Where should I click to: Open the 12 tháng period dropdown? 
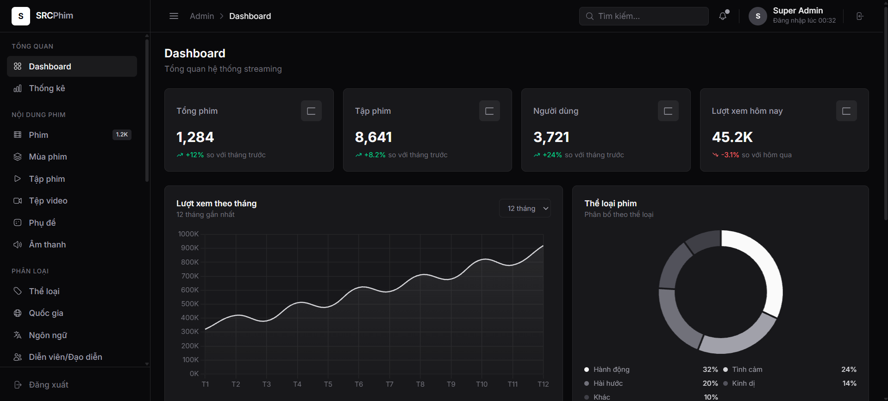click(x=525, y=209)
